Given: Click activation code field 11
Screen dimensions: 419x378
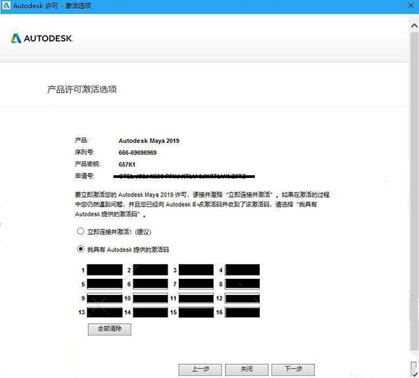Looking at the screenshot, I should click(x=196, y=298).
